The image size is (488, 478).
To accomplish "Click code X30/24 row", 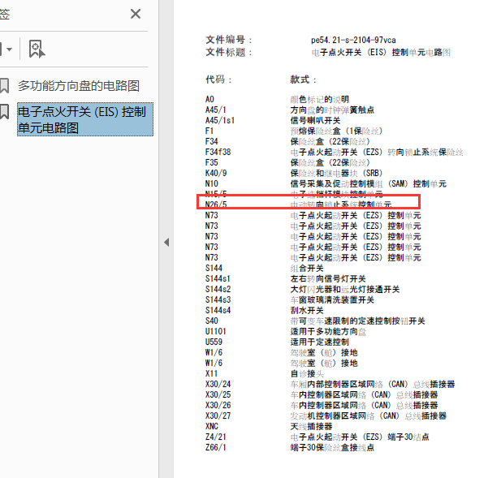I will (330, 385).
